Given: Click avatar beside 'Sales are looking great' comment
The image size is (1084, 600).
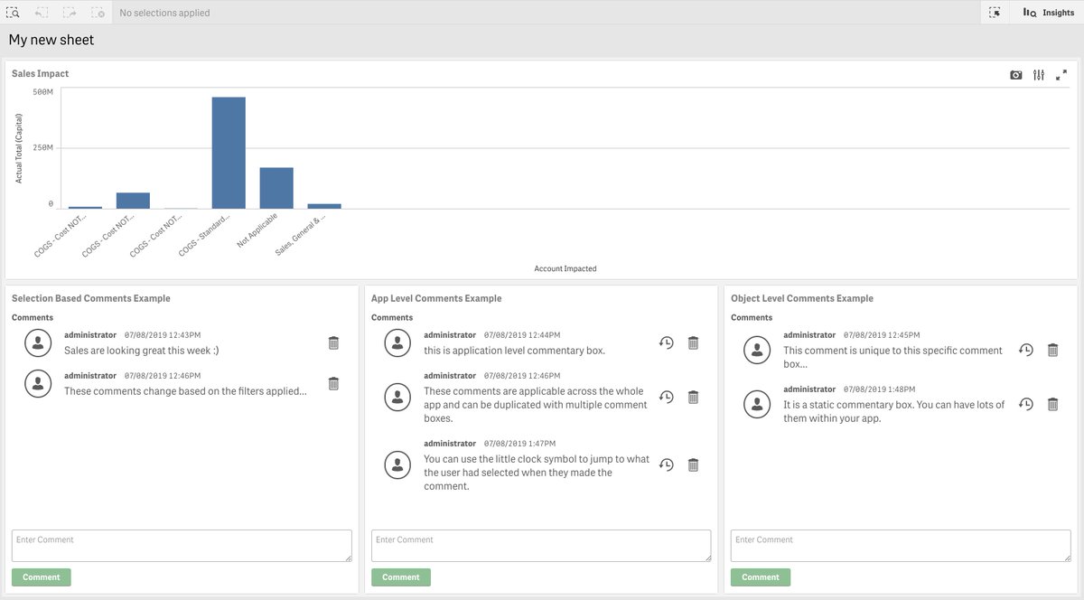Looking at the screenshot, I should [x=38, y=342].
